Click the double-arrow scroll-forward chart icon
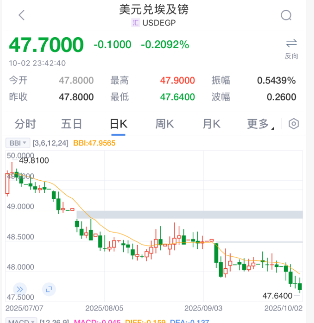314x323 pixels. [20, 289]
